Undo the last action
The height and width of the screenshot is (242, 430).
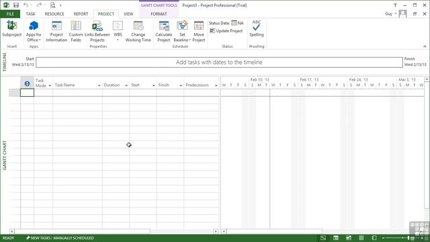(x=26, y=5)
